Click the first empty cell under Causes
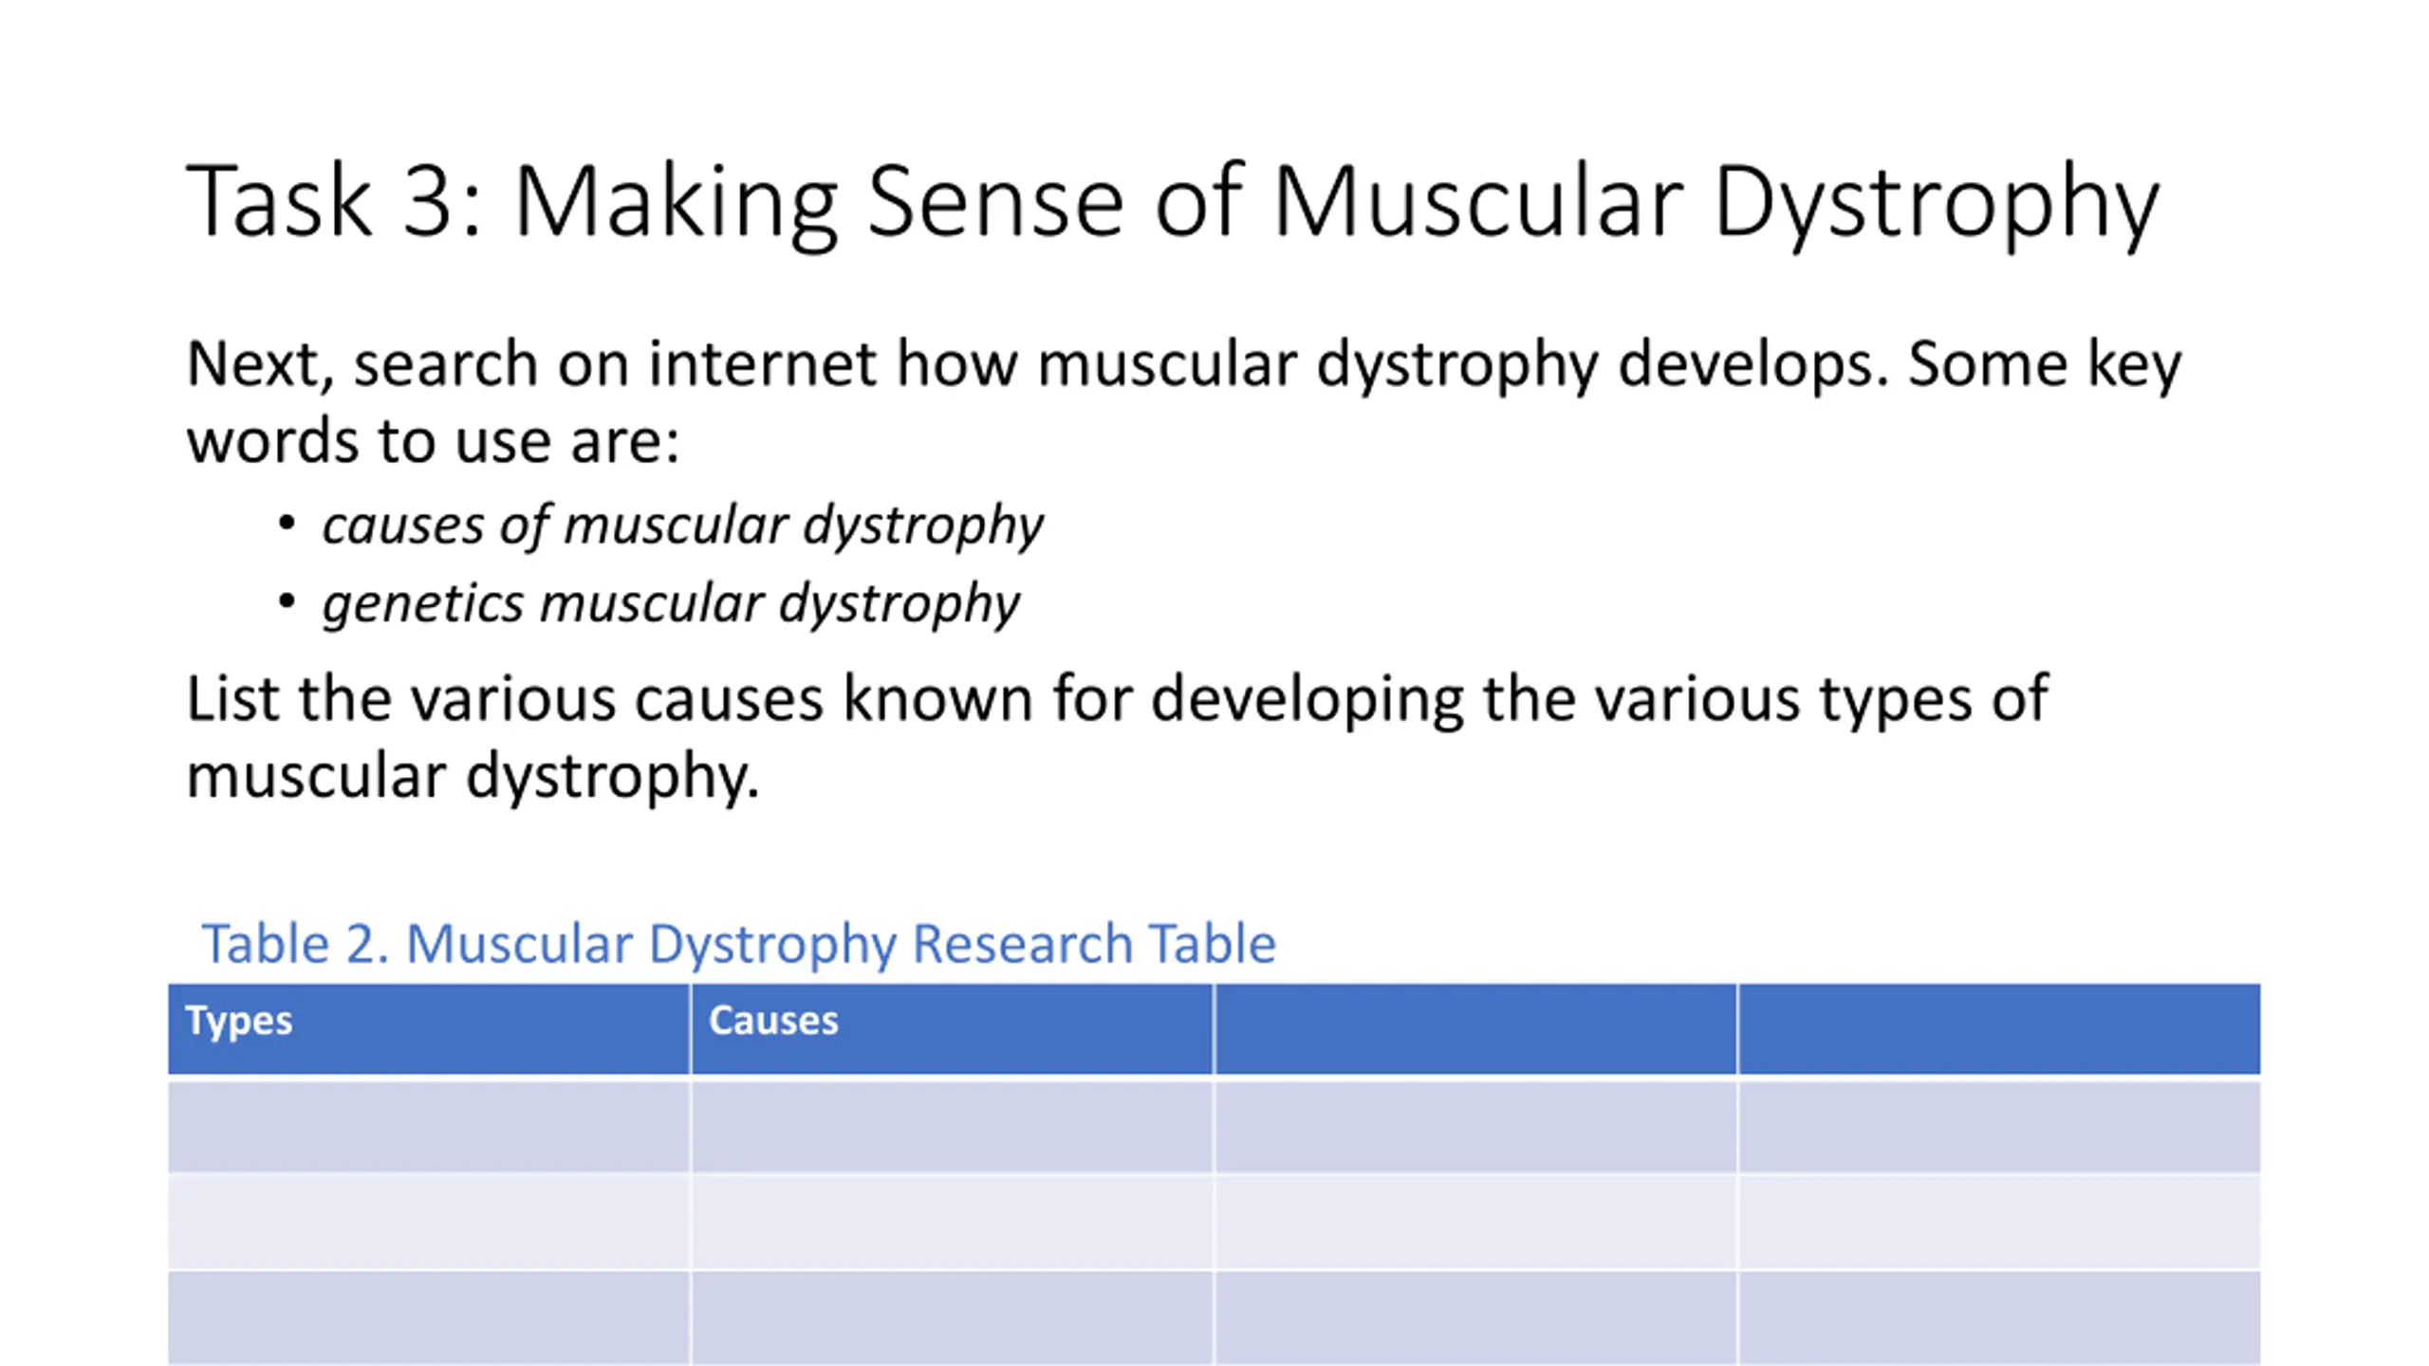The height and width of the screenshot is (1366, 2429). coord(953,1127)
